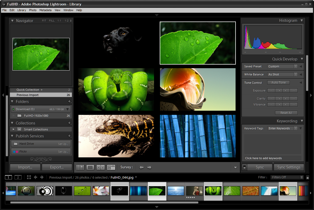314x210 pixels.
Task: Click the Lr application icon in the title bar
Action: coord(4,4)
